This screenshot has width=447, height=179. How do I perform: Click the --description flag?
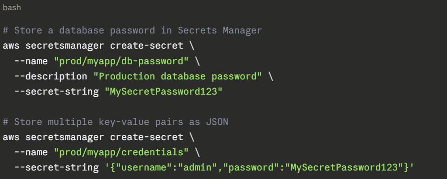click(51, 76)
